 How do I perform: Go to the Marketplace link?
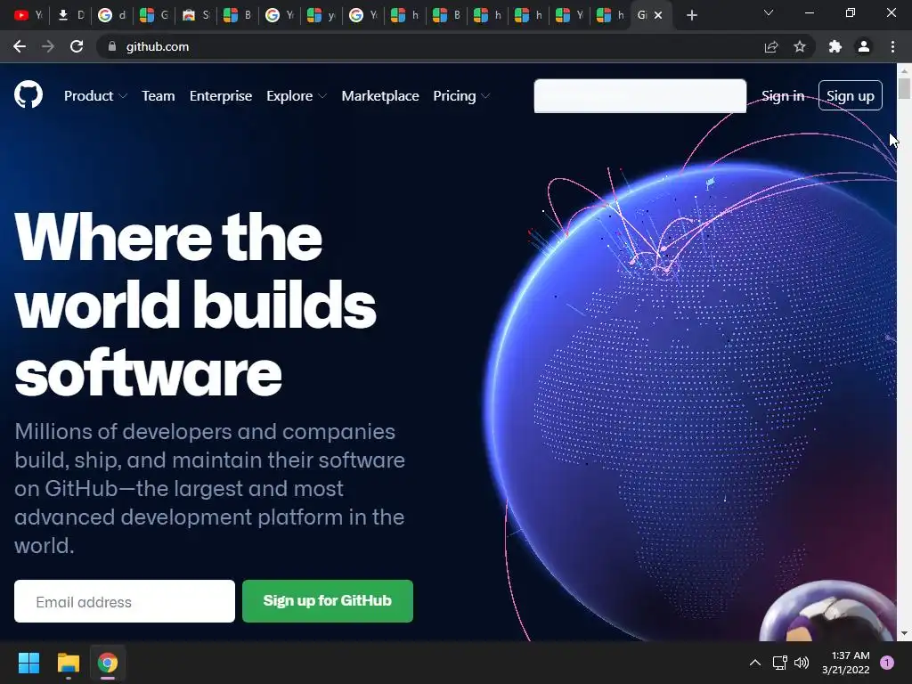(x=380, y=96)
